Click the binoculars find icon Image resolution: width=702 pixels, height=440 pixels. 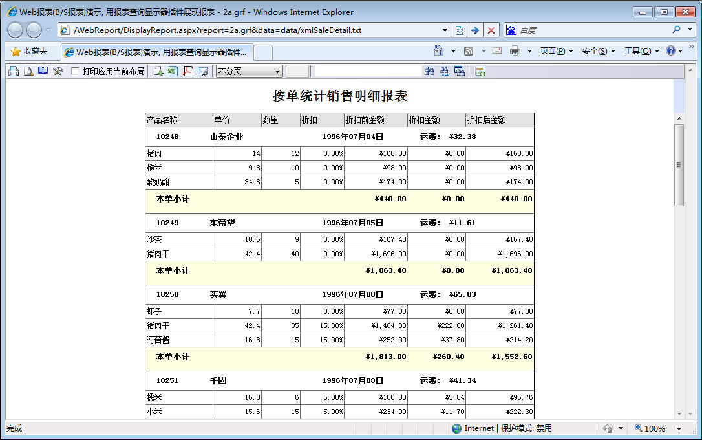pos(430,71)
